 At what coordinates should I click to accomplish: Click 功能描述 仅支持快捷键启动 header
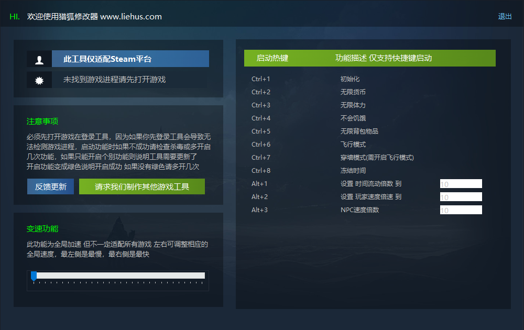coord(384,58)
